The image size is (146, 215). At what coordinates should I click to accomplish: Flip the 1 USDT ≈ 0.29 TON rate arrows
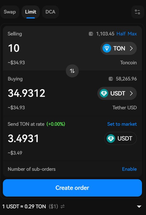click(62, 206)
